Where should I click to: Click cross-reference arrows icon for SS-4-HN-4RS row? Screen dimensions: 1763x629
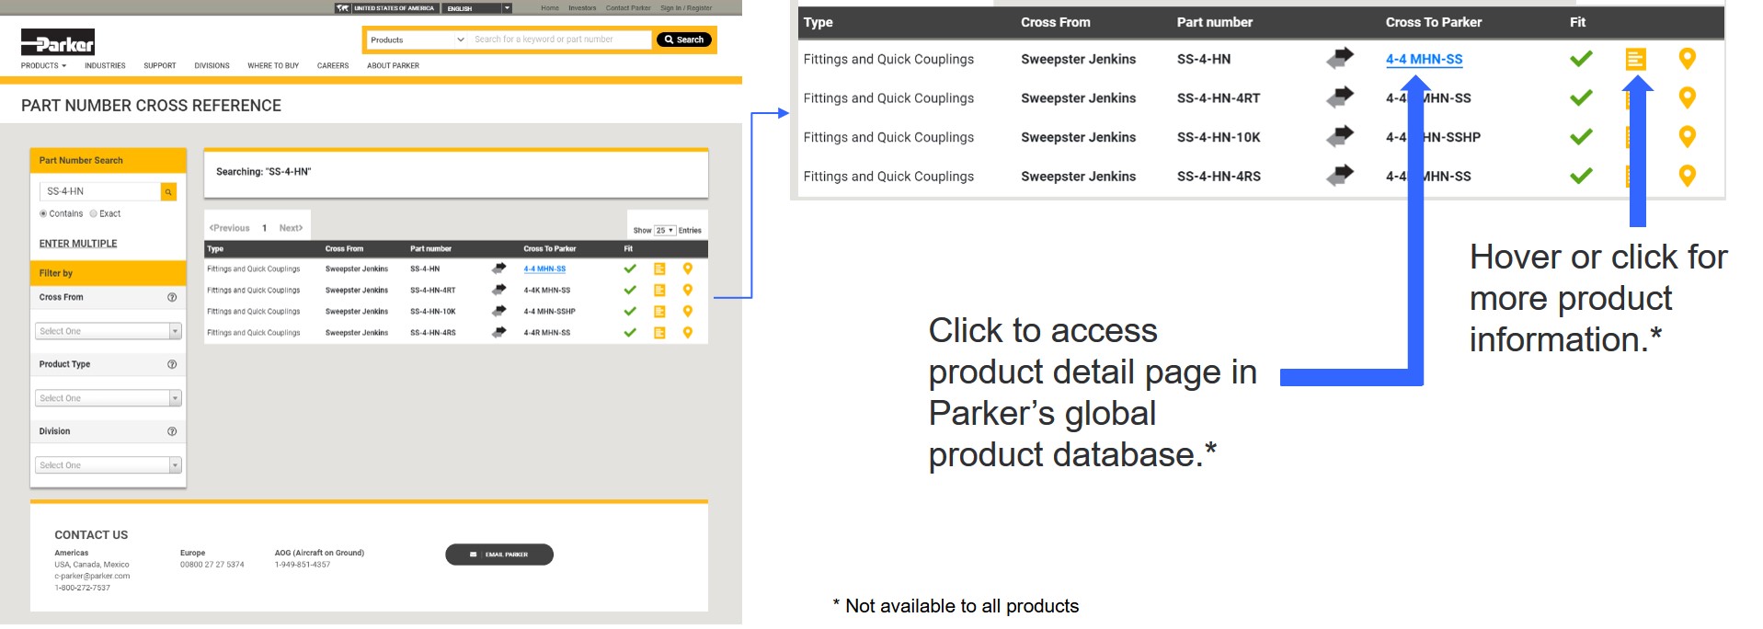pyautogui.click(x=498, y=333)
